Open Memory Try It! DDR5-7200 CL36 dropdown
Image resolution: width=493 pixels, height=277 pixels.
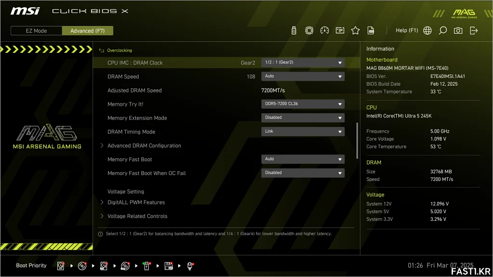303,104
